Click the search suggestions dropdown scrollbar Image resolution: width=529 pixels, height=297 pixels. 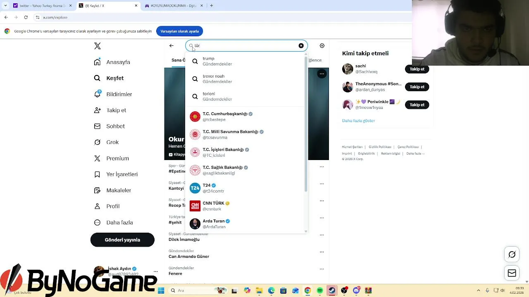(306, 125)
